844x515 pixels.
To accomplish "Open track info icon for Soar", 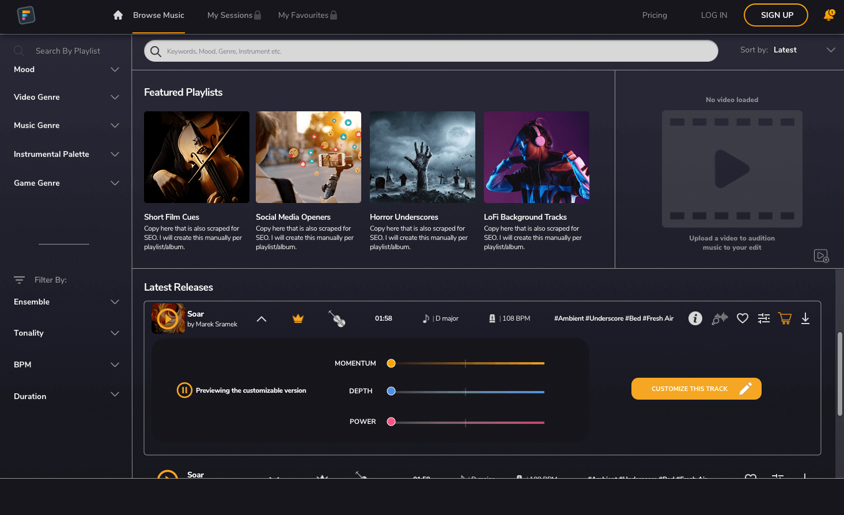I will 695,318.
